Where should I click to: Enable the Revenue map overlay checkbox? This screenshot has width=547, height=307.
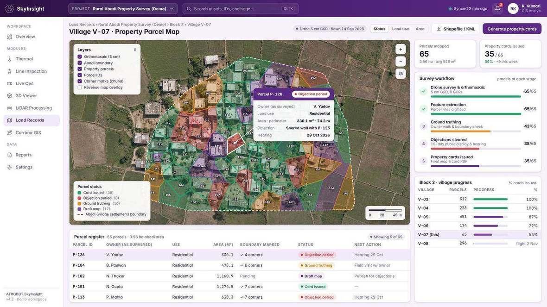pyautogui.click(x=80, y=88)
